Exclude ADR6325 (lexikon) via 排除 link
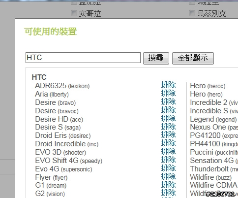Image resolution: width=238 pixels, height=198 pixels. coord(168,85)
